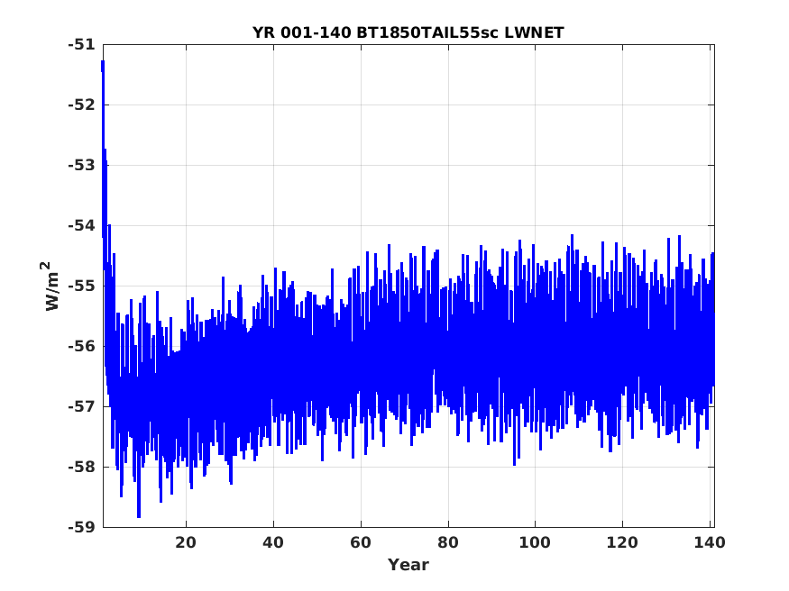789x591 pixels.
Task: Click y-axis tick label '-54'
Action: [x=81, y=225]
